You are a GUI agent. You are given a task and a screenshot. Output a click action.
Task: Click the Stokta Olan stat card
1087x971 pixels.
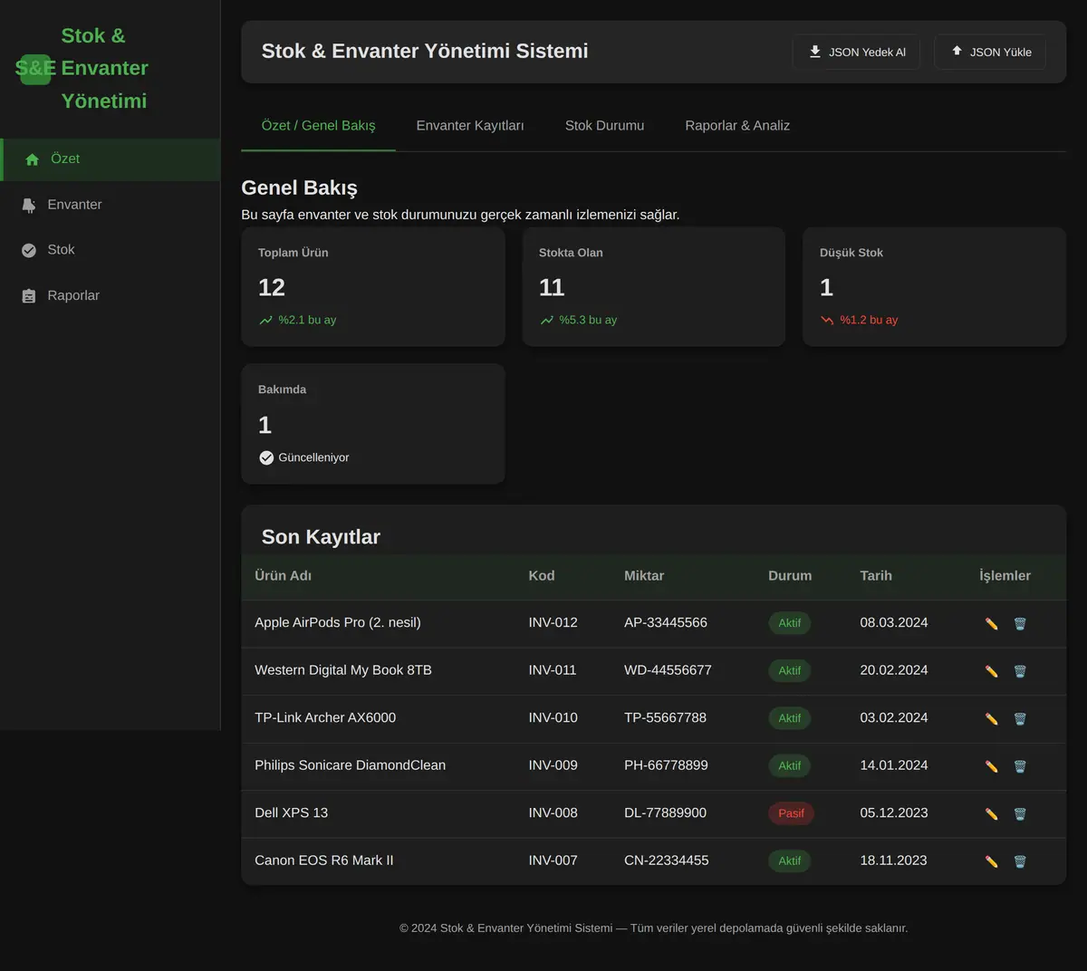click(654, 286)
